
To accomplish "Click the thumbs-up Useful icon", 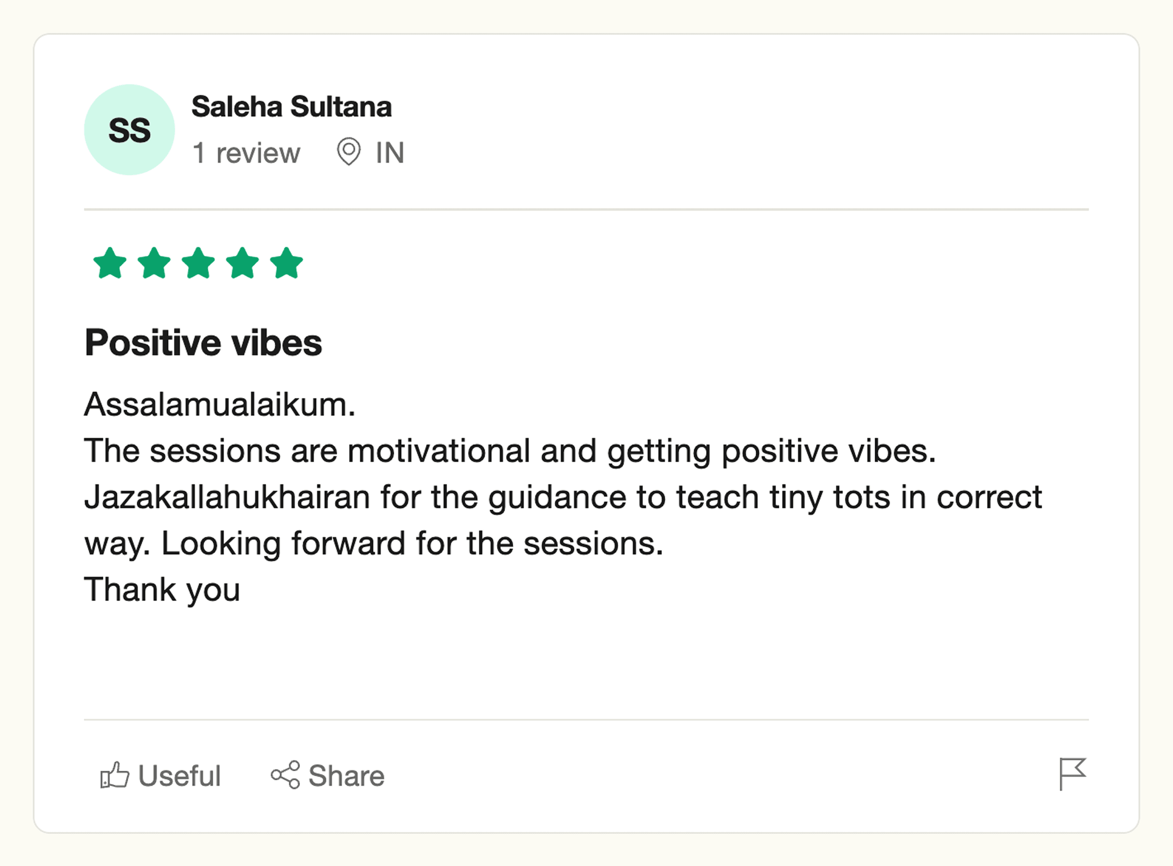I will pyautogui.click(x=115, y=776).
